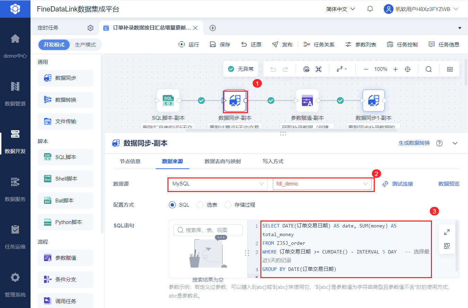The image size is (468, 308).
Task: Switch to the 定时任务 tab
Action: point(48,28)
